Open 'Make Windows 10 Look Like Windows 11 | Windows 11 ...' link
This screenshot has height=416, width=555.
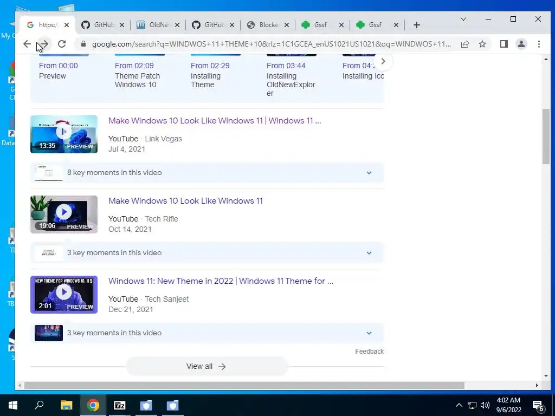[215, 121]
